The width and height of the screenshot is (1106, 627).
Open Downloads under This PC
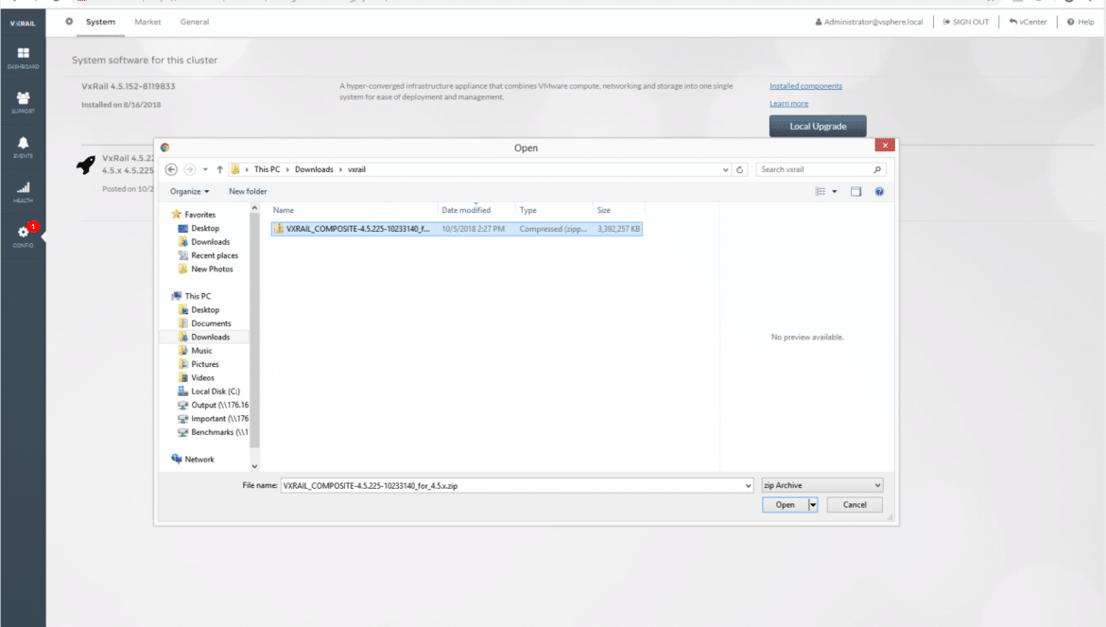pos(204,337)
